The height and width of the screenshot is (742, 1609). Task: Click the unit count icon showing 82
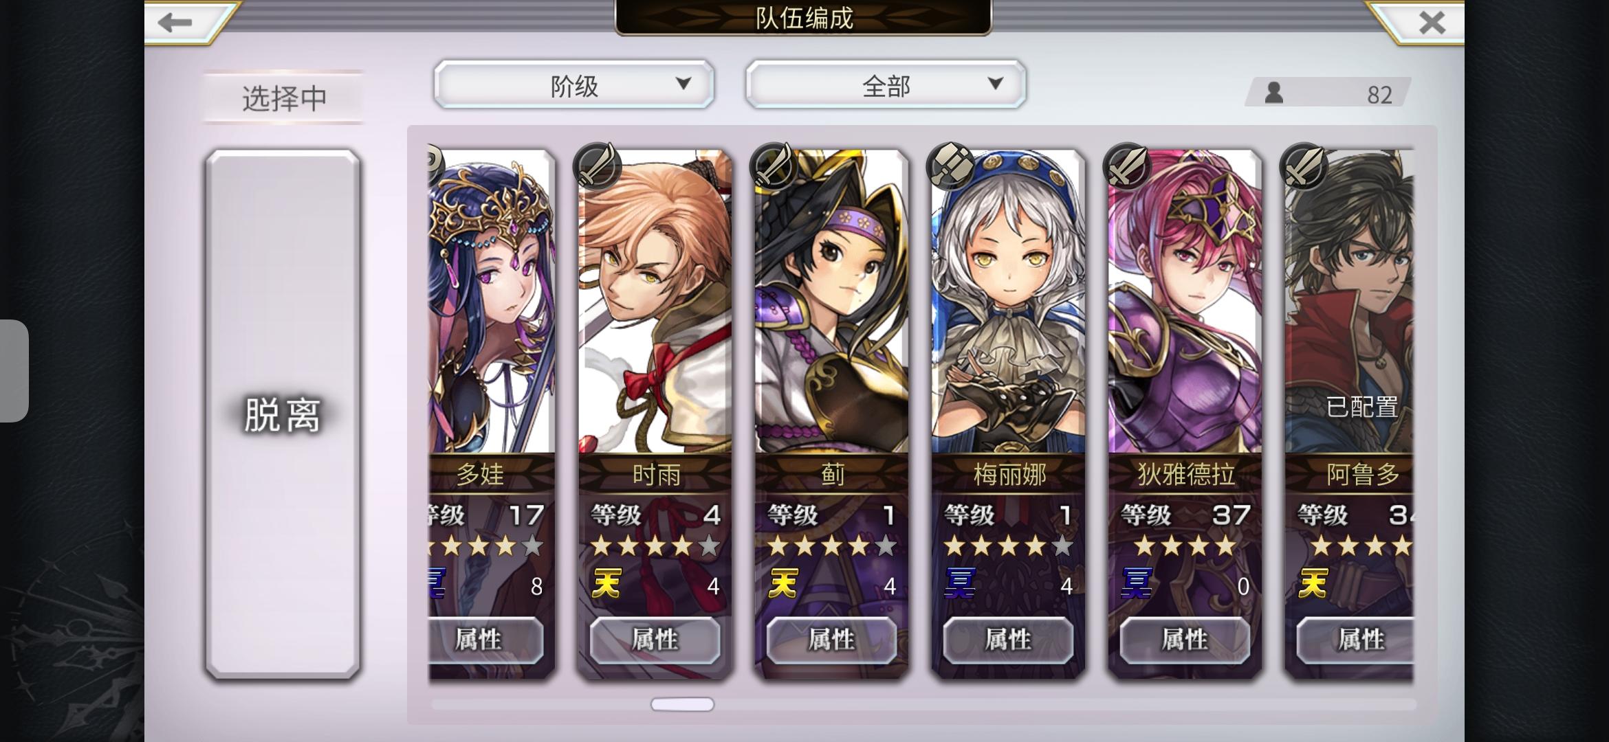click(1274, 93)
